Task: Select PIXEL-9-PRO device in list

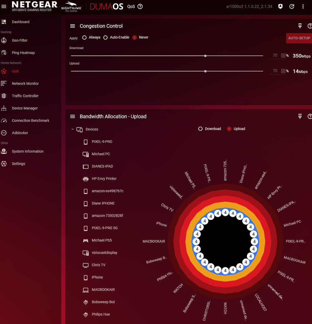Action: [102, 141]
